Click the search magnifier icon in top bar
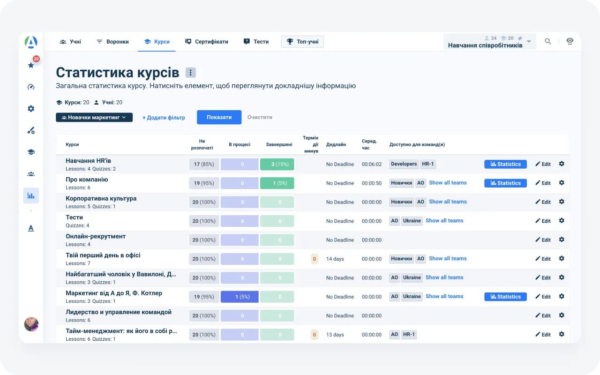Image resolution: width=600 pixels, height=375 pixels. (547, 41)
